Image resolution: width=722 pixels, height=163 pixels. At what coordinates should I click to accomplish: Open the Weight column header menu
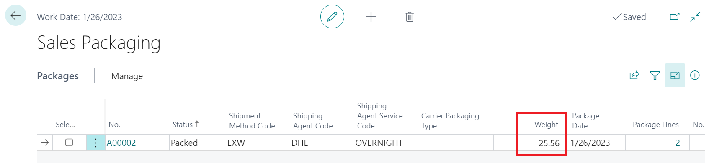point(546,124)
